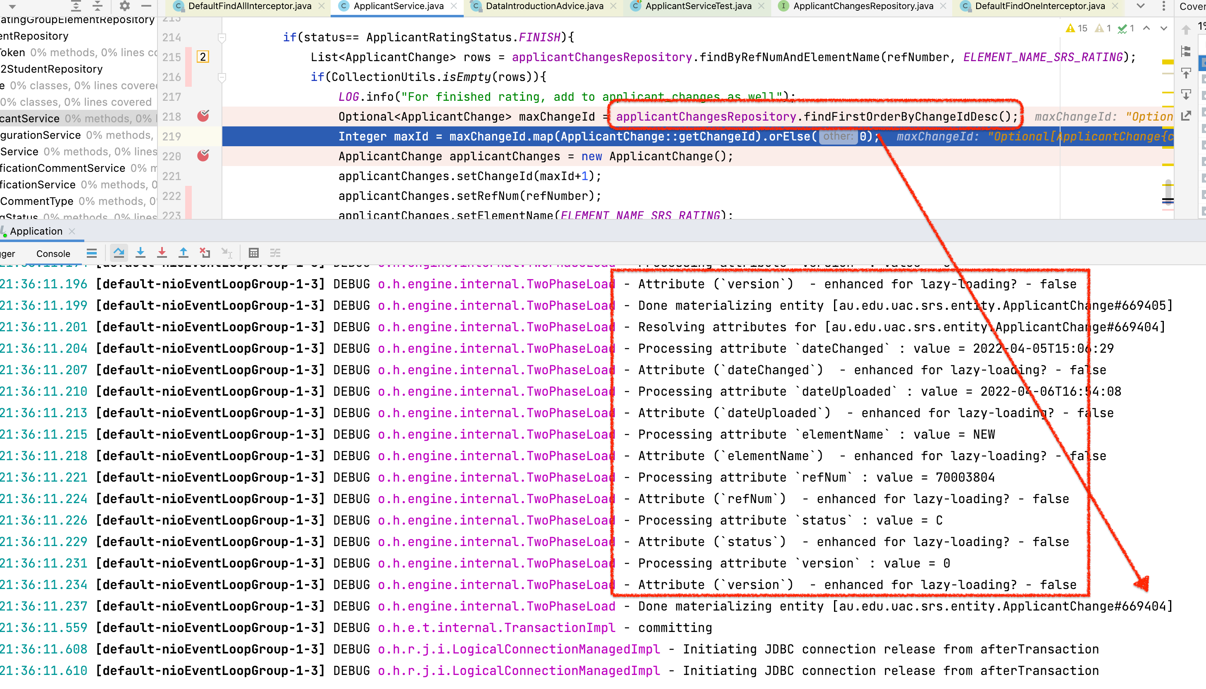The image size is (1206, 689).
Task: Toggle the breakpoint on line 218
Action: [x=203, y=116]
